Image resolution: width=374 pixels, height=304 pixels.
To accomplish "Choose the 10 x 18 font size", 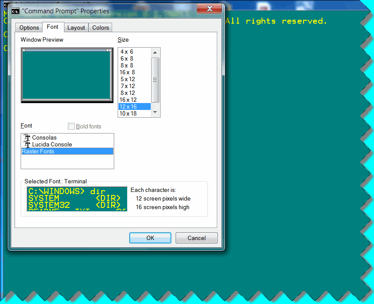I will tap(134, 113).
